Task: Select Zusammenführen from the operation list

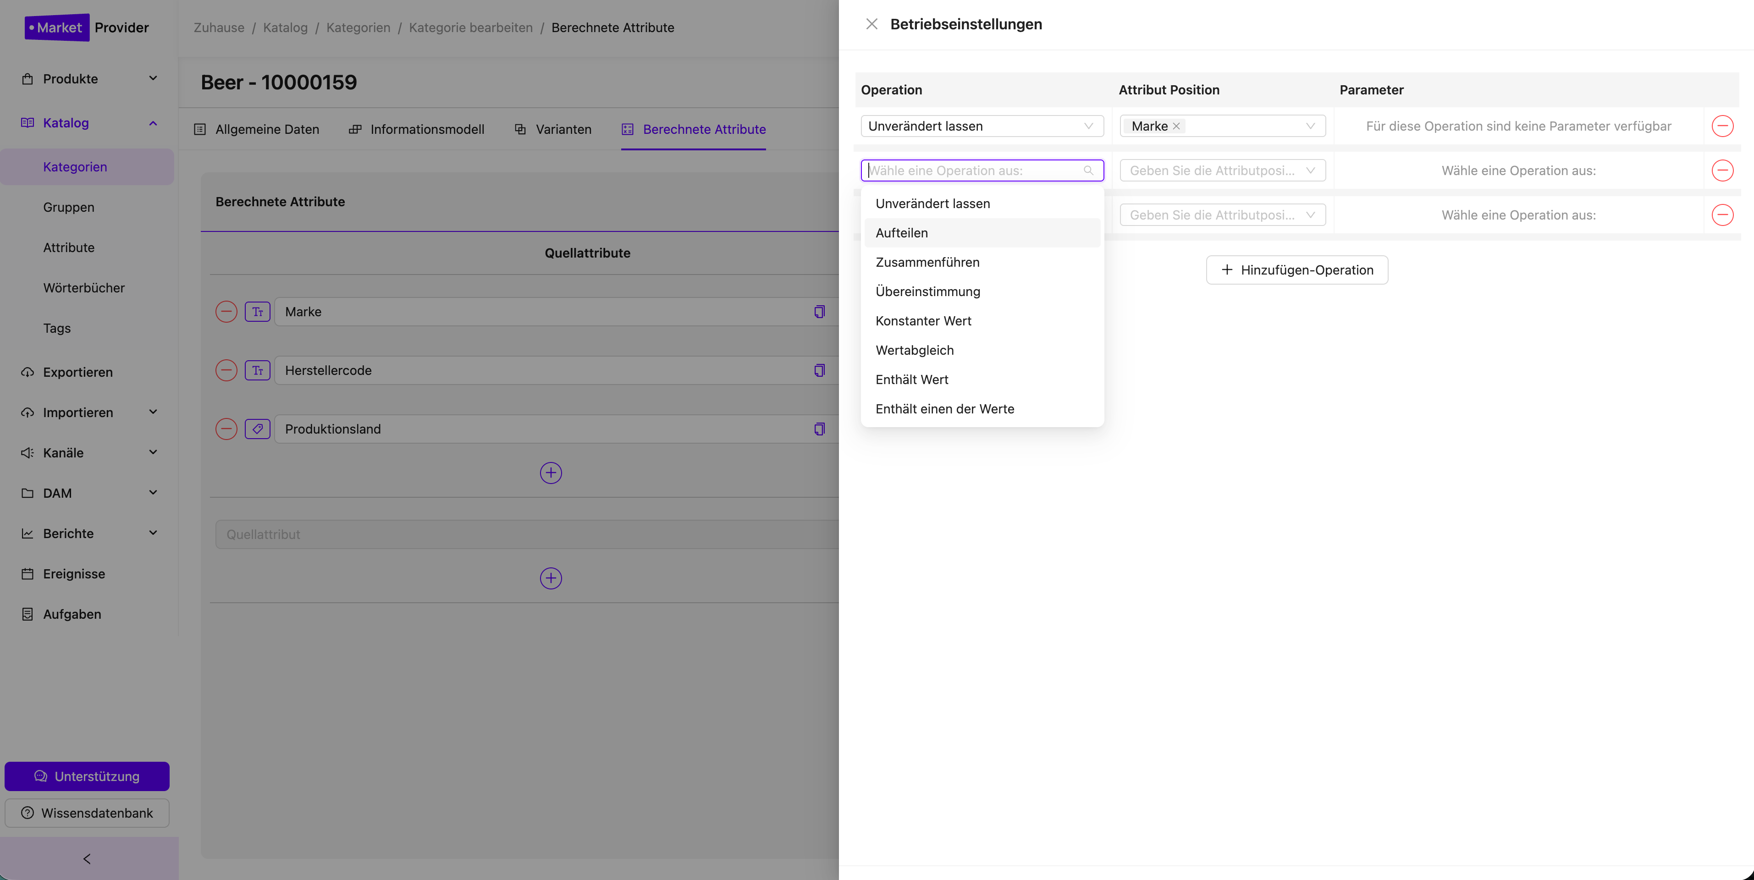Action: (x=927, y=262)
